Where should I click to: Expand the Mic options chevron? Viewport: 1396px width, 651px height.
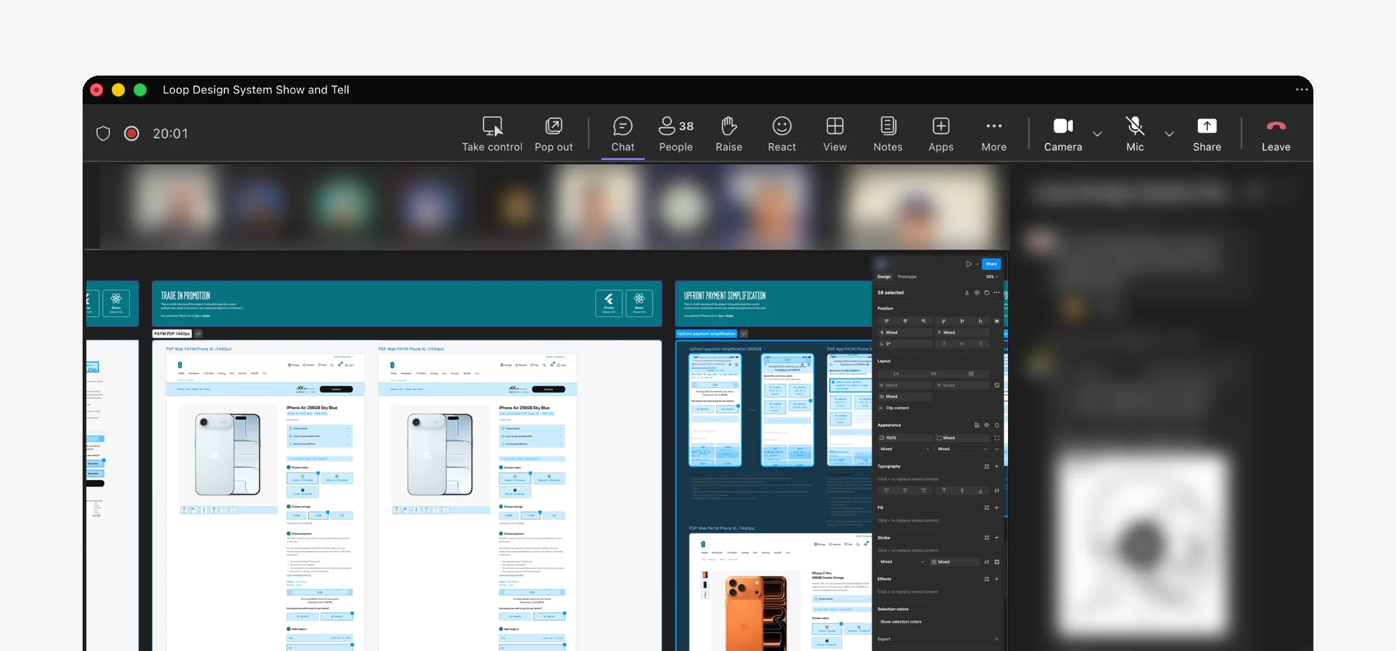[x=1169, y=134]
